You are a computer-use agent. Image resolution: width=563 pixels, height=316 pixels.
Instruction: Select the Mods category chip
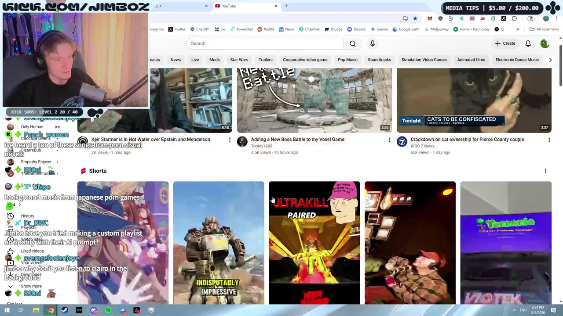[214, 60]
